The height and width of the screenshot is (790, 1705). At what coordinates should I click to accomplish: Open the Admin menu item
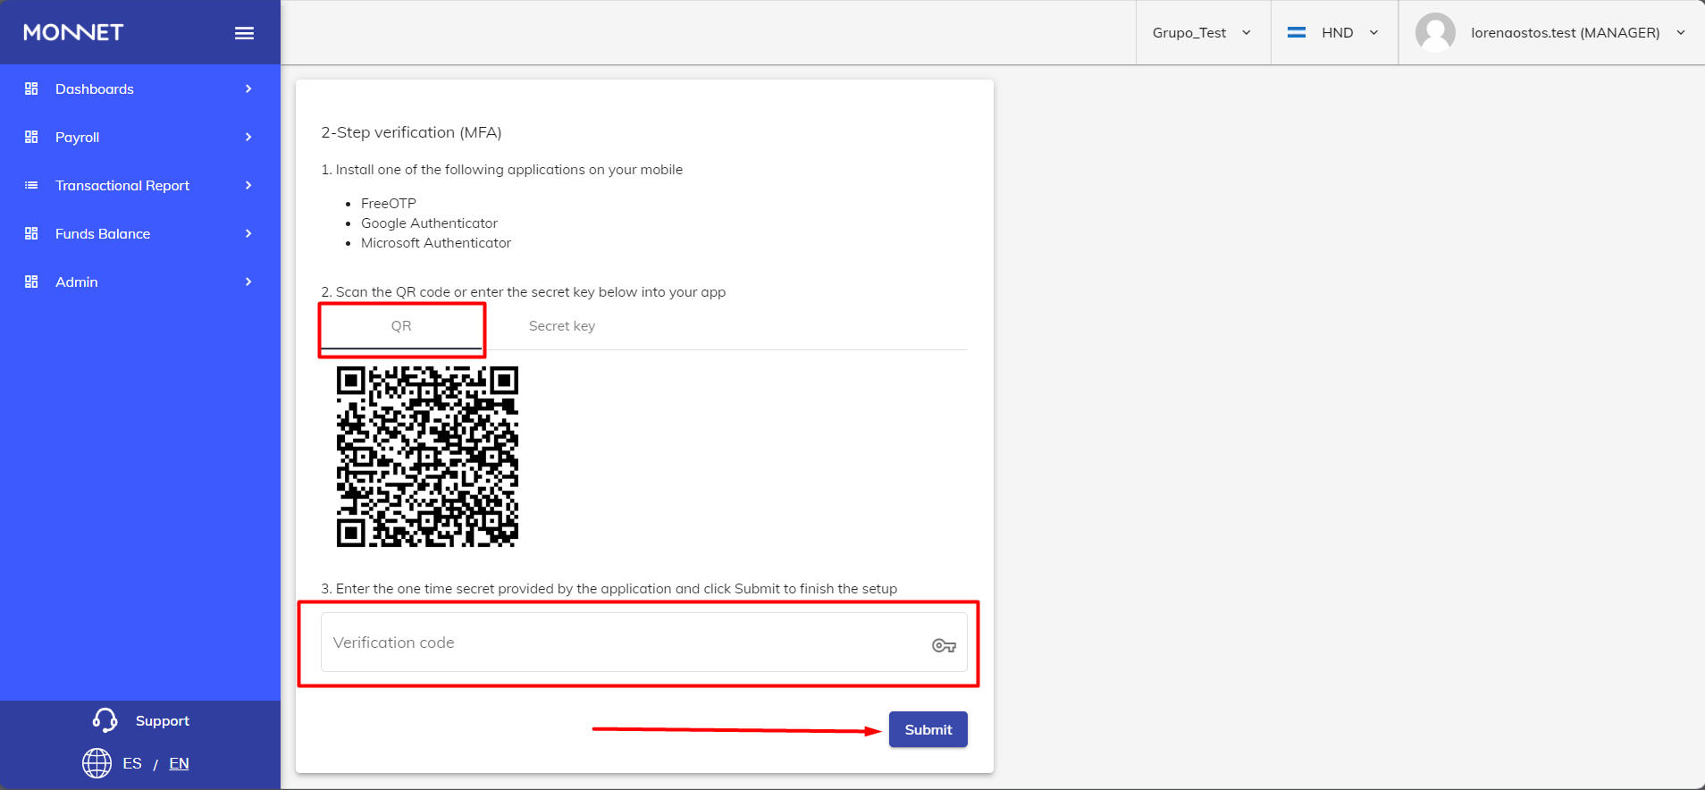point(140,282)
